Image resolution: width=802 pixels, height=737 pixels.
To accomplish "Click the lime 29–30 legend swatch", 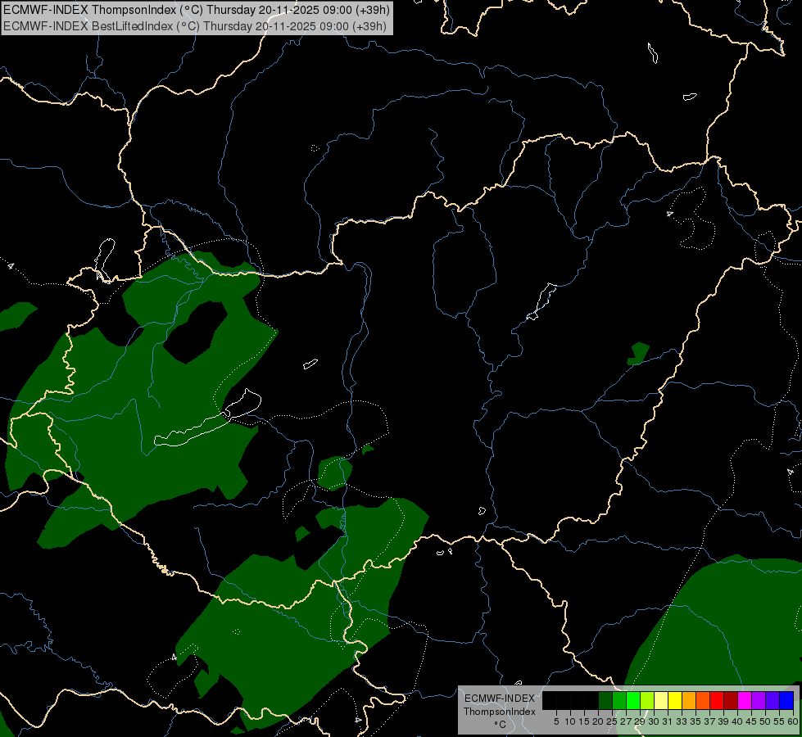I will click(x=647, y=701).
